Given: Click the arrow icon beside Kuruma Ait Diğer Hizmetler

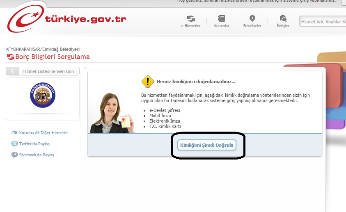Looking at the screenshot, I should pyautogui.click(x=14, y=133).
